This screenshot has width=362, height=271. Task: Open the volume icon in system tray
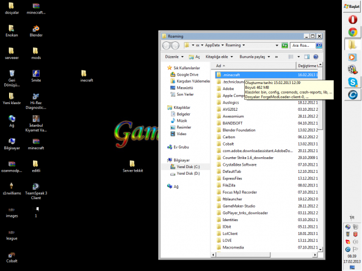coord(355,242)
